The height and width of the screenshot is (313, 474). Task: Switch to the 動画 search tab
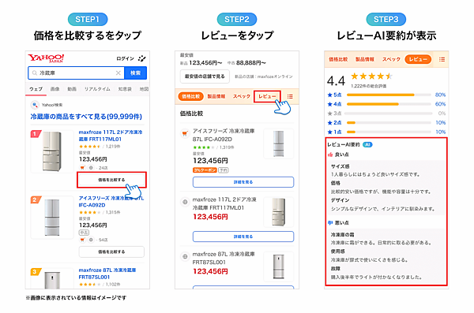coord(72,89)
